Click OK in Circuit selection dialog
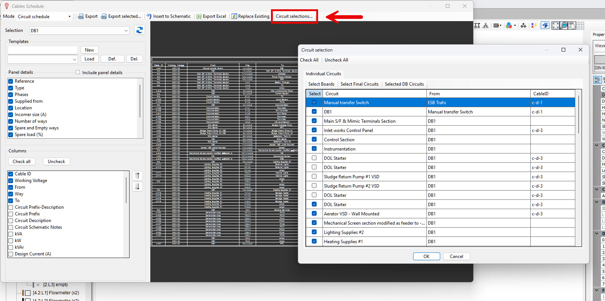 click(426, 257)
